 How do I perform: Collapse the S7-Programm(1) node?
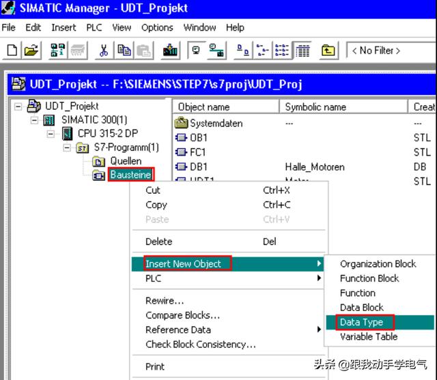[67, 147]
